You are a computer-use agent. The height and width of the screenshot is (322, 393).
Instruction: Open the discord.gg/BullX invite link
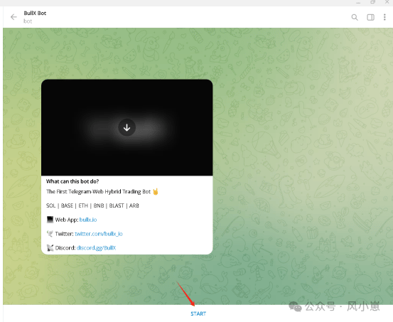click(96, 248)
